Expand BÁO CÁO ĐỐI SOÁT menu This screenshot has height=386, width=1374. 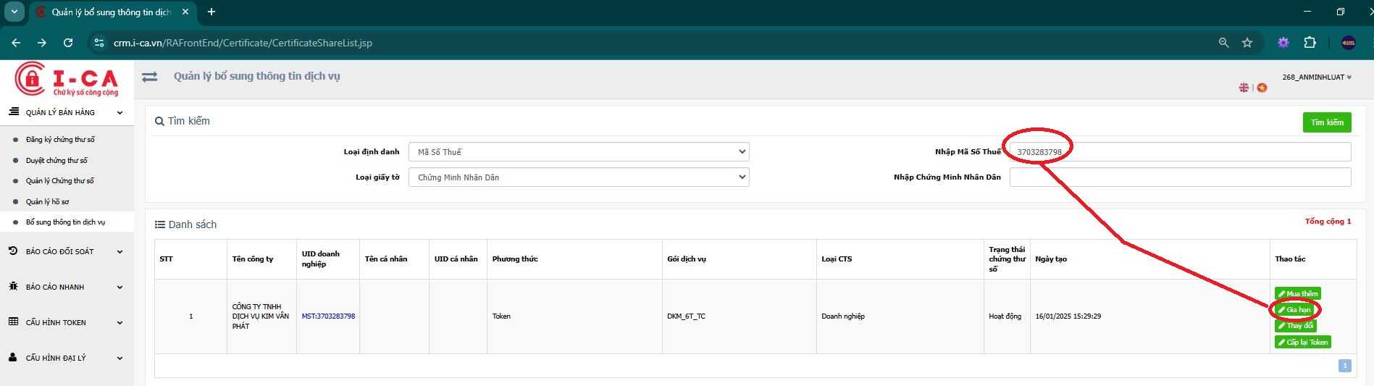[67, 251]
